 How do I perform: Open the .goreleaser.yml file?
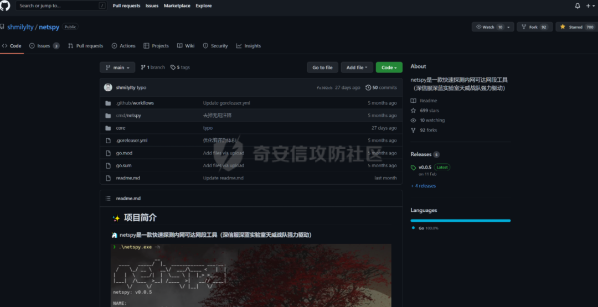132,141
